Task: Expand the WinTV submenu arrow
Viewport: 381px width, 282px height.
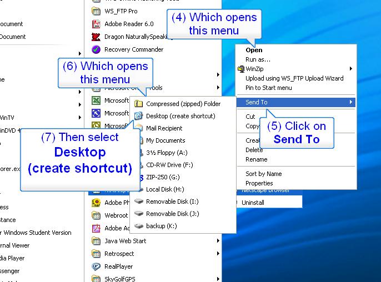Action: tap(80, 118)
